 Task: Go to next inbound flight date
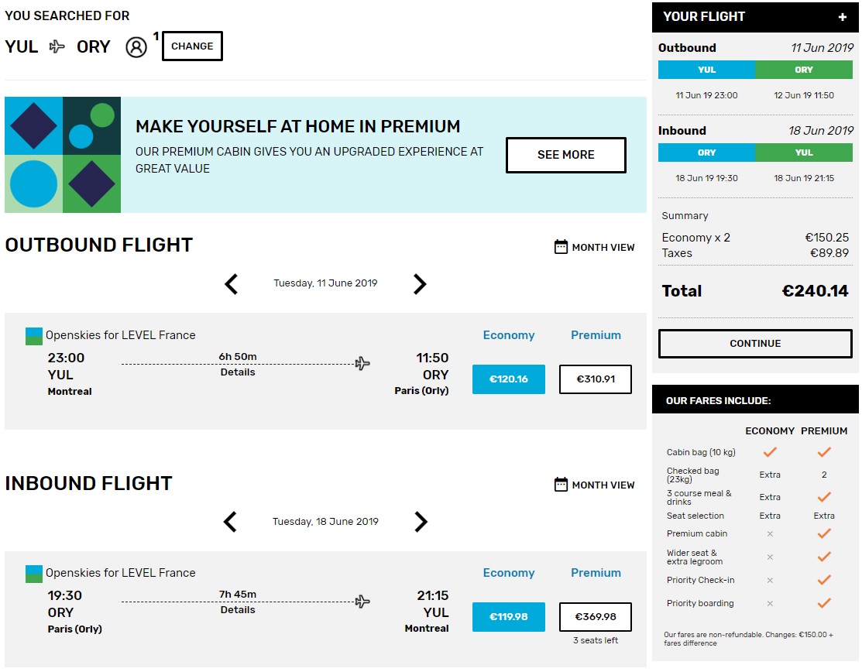click(x=421, y=522)
